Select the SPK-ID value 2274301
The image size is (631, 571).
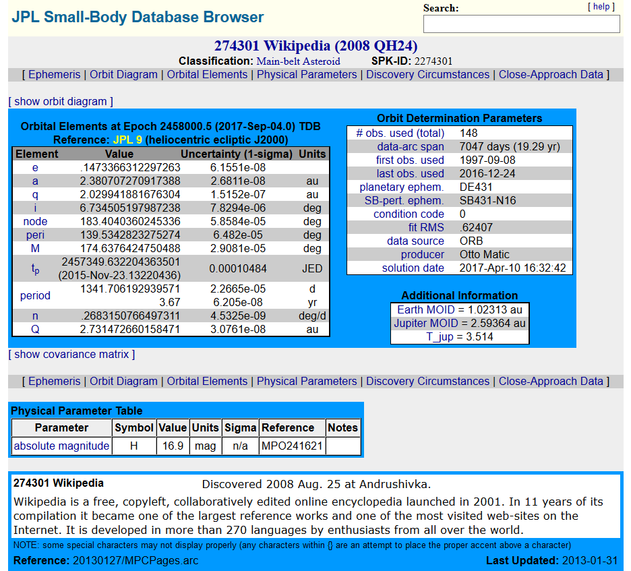(x=433, y=61)
